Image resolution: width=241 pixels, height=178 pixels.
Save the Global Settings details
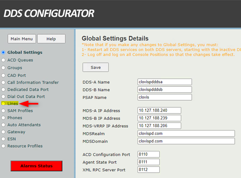pyautogui.click(x=96, y=68)
